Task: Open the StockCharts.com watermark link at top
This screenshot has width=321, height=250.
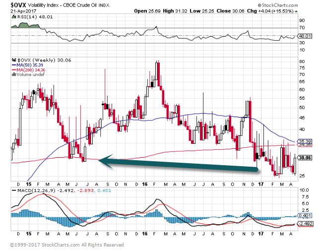Action: [x=278, y=5]
